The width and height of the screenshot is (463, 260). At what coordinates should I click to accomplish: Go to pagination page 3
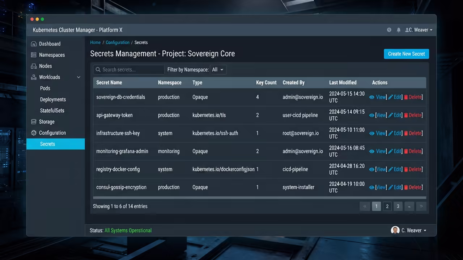[x=398, y=206]
